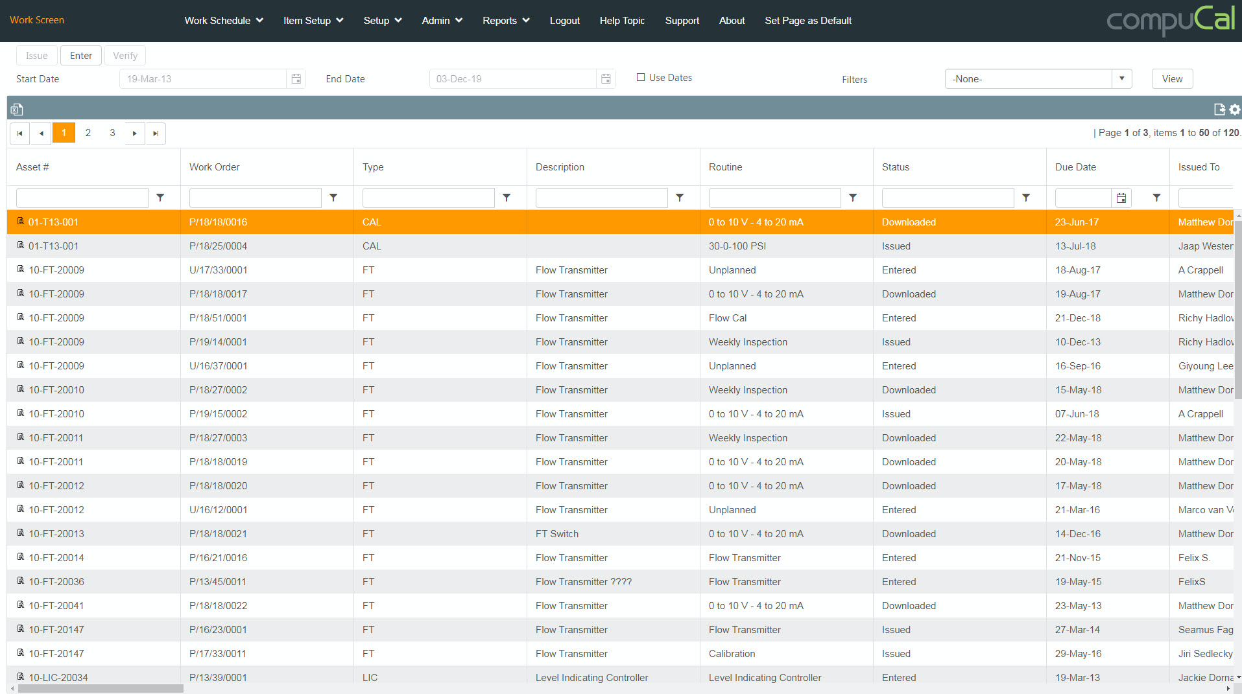Go to next page of grid

pos(134,133)
